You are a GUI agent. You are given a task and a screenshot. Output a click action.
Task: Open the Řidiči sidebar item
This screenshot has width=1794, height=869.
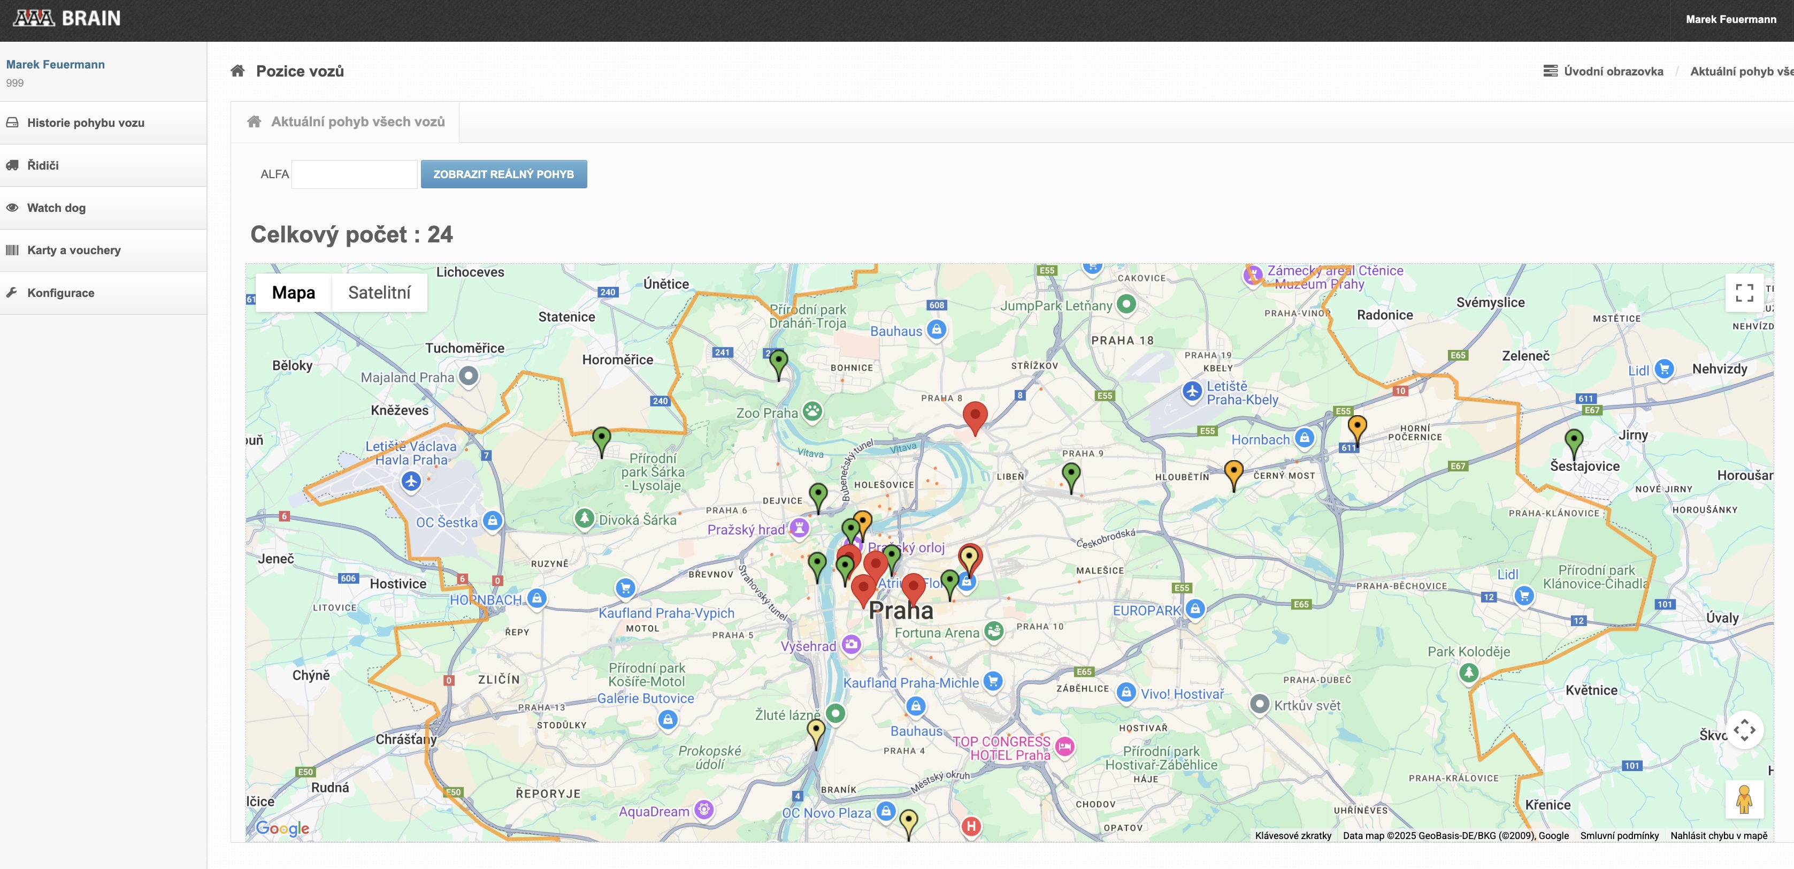click(x=103, y=165)
